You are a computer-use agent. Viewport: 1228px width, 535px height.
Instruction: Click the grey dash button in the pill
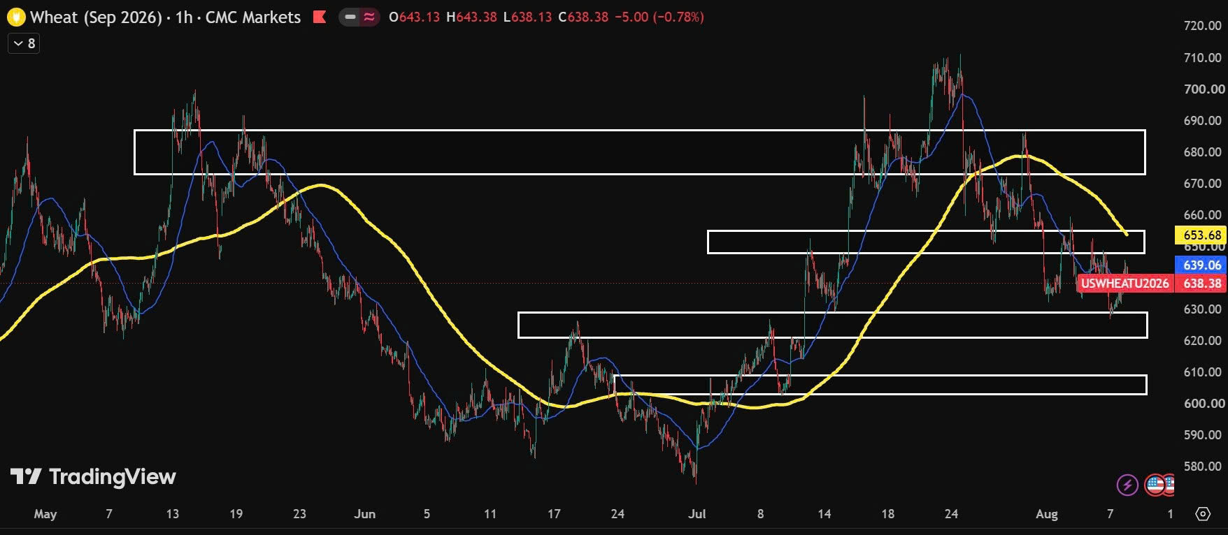click(350, 17)
